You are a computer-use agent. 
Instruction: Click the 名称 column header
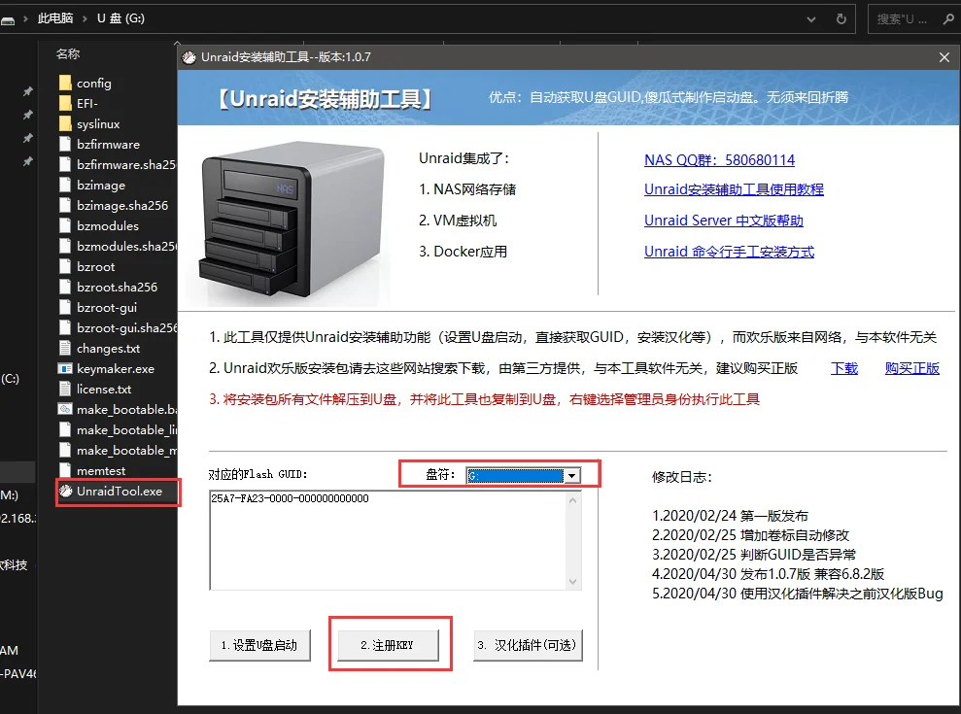[68, 54]
